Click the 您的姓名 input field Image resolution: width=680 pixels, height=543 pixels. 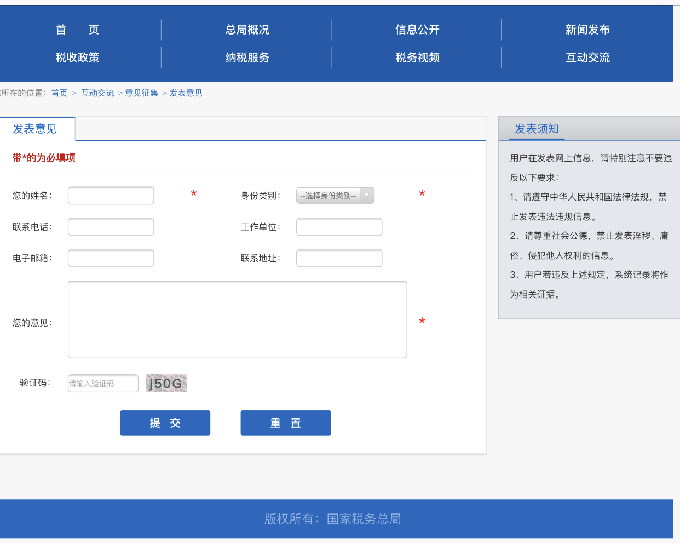click(x=111, y=196)
